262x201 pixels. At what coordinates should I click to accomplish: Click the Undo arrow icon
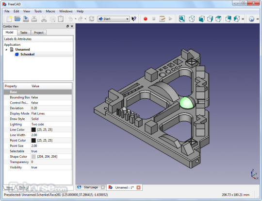[71, 18]
